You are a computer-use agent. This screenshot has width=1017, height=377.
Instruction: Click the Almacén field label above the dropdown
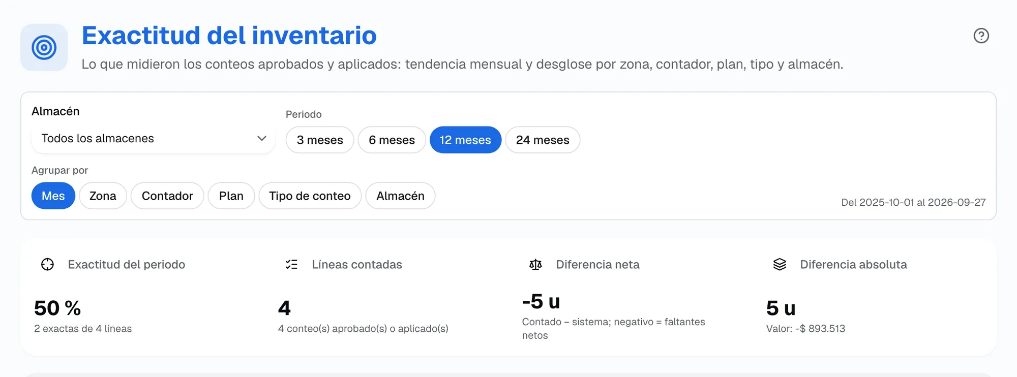point(55,111)
